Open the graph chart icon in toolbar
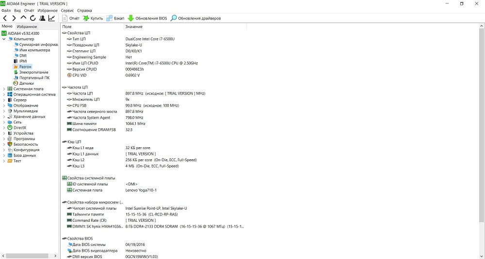Image resolution: width=485 pixels, height=259 pixels. tap(52, 18)
